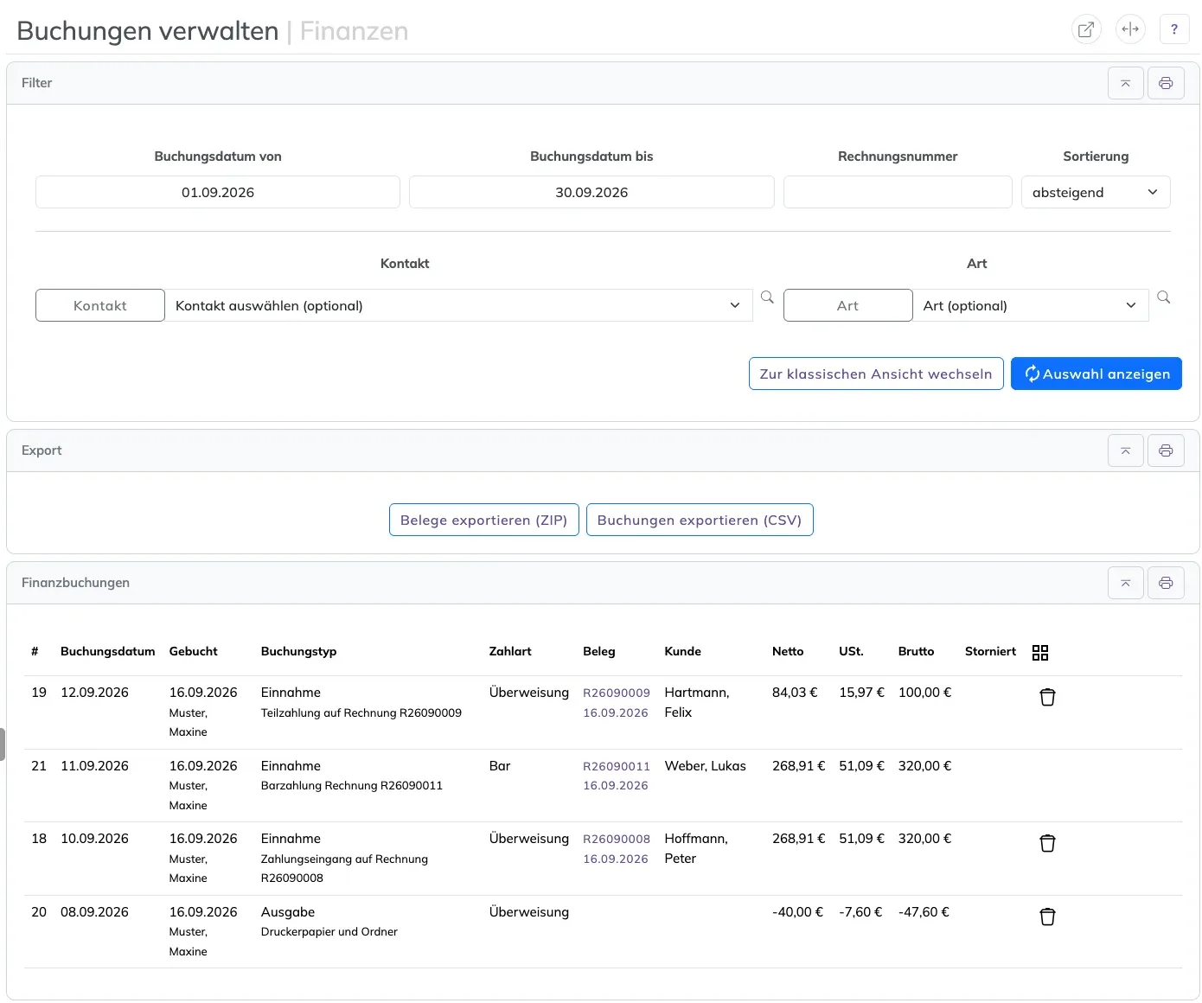Print the Finanzbuchungen panel
Viewport: 1202px width, 1003px height.
[1166, 583]
